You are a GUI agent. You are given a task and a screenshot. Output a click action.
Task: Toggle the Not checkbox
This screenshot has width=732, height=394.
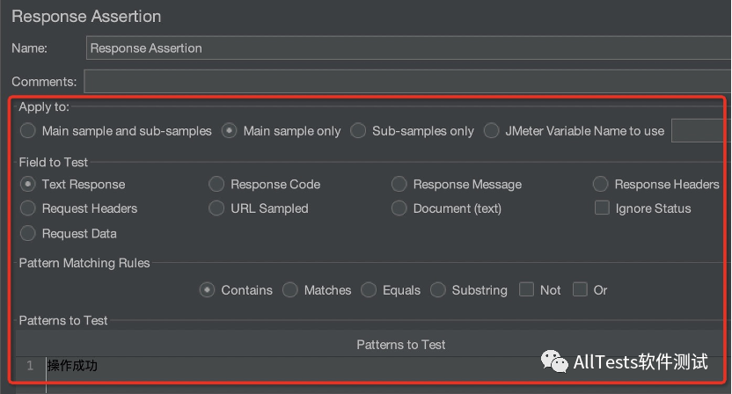pyautogui.click(x=527, y=290)
